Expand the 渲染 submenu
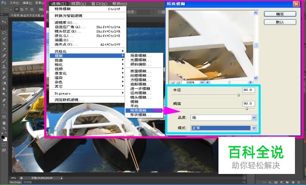The width and height of the screenshot is (306, 185). pos(87,78)
